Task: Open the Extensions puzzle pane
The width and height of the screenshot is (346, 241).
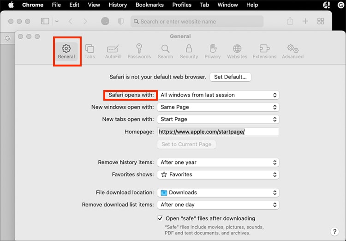Action: coord(264,51)
